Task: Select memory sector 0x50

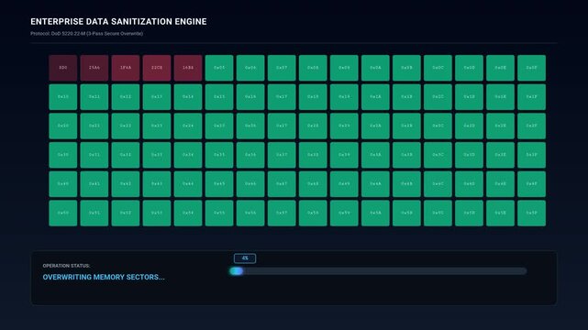Action: pyautogui.click(x=63, y=214)
